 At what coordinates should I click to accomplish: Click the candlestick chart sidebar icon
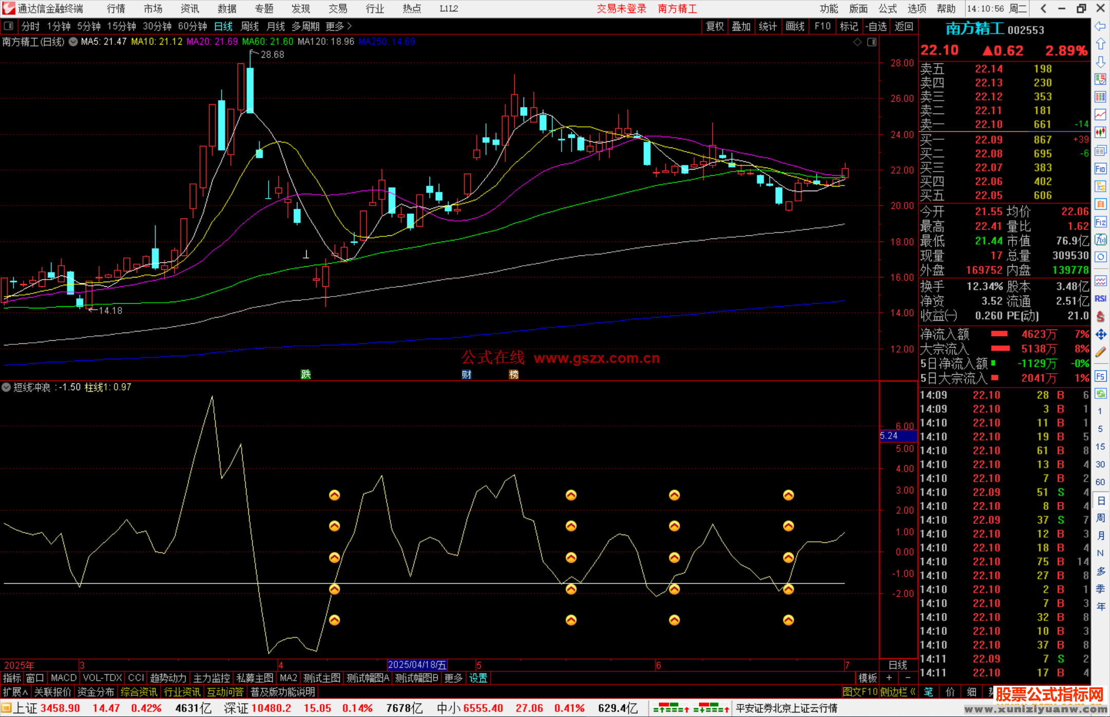pyautogui.click(x=1100, y=133)
